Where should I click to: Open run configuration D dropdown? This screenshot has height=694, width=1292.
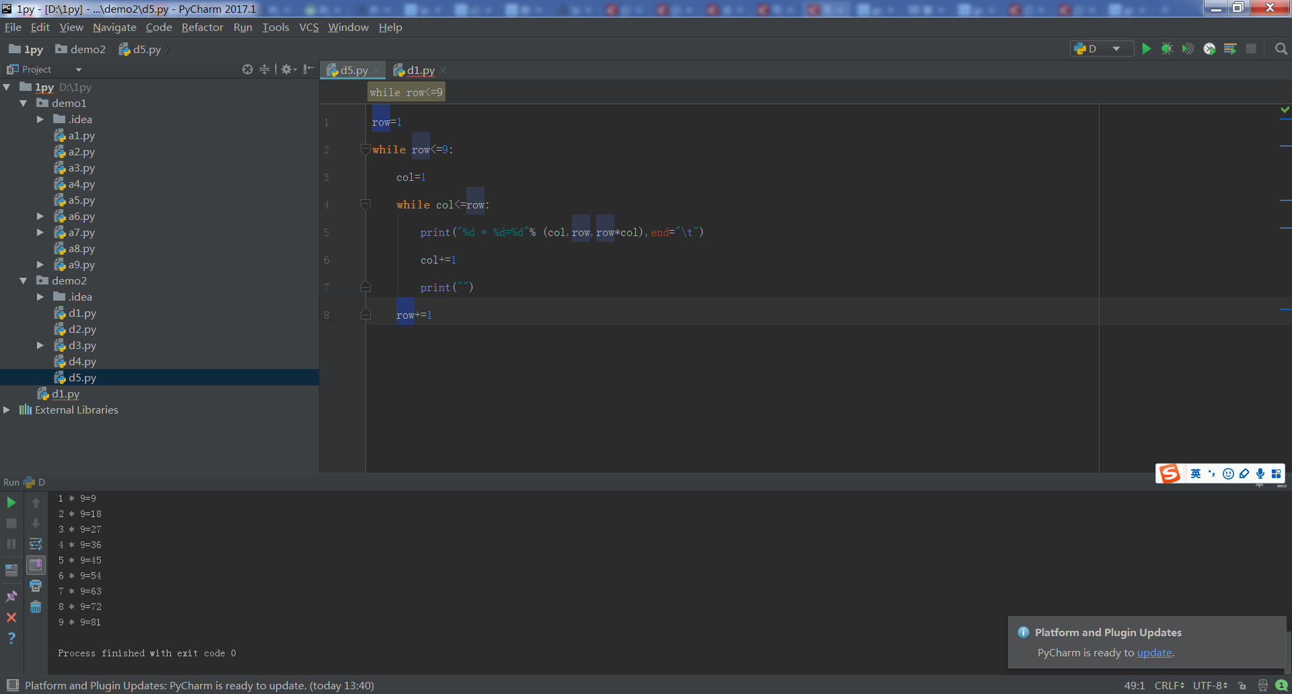(x=1102, y=48)
